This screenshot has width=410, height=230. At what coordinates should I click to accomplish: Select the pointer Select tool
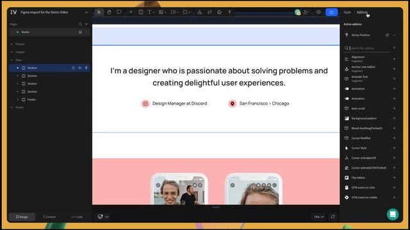[99, 12]
